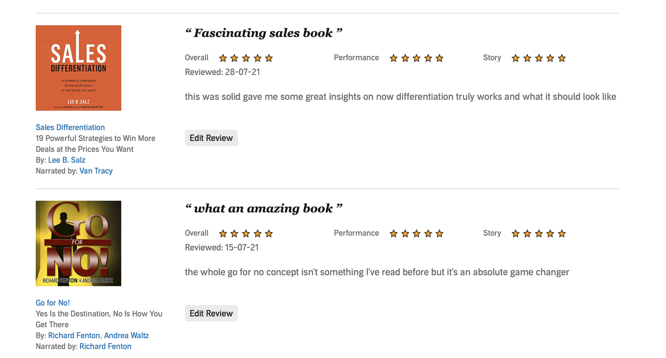Open narrator Van Tracy's link
Viewport: 666px width, 358px height.
[96, 170]
